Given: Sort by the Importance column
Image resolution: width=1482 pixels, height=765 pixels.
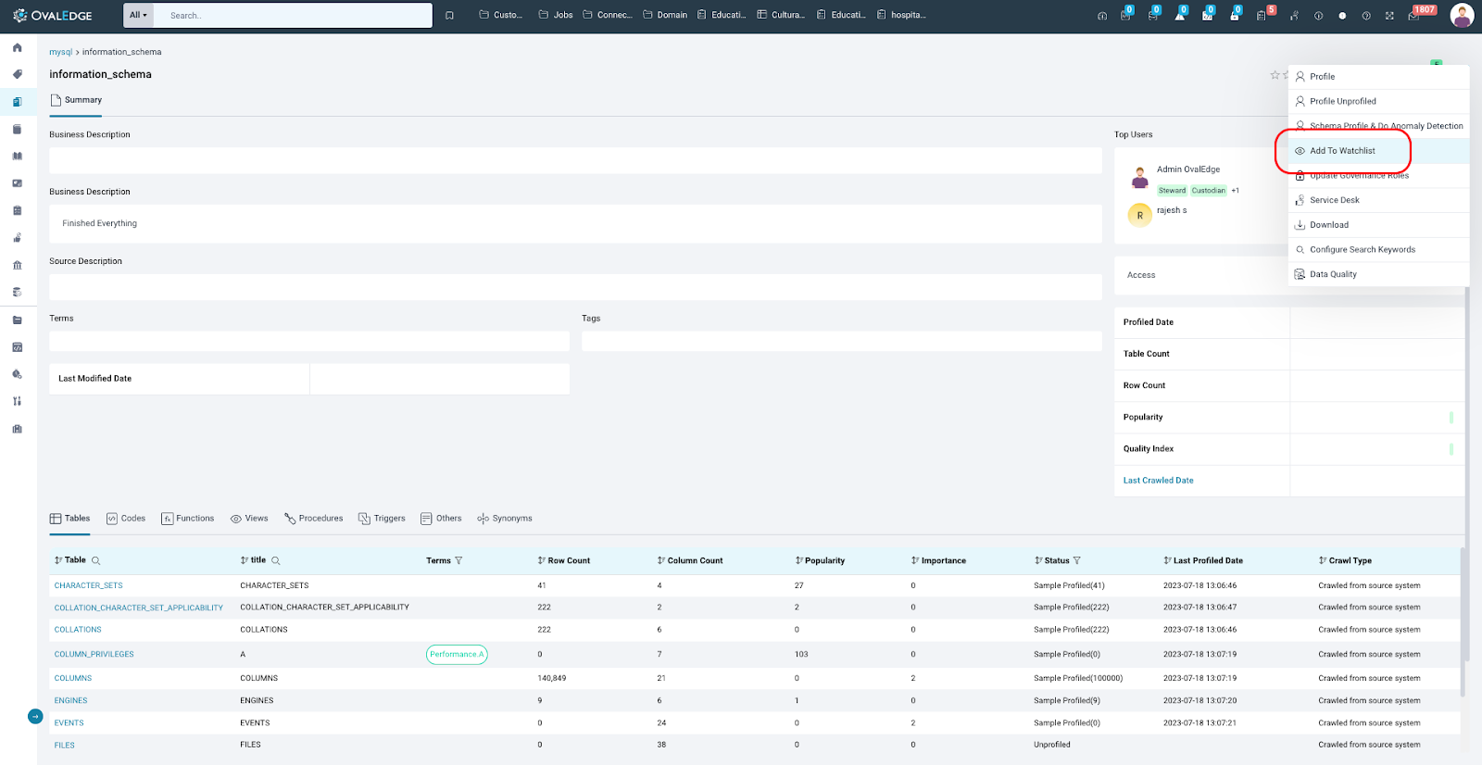Looking at the screenshot, I should coord(938,560).
